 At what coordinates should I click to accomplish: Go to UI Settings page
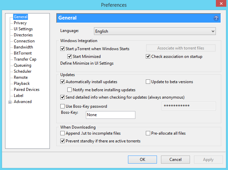coord(23,29)
